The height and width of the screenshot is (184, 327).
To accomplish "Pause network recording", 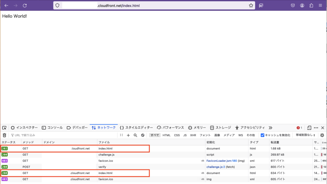I will pyautogui.click(x=121, y=135).
